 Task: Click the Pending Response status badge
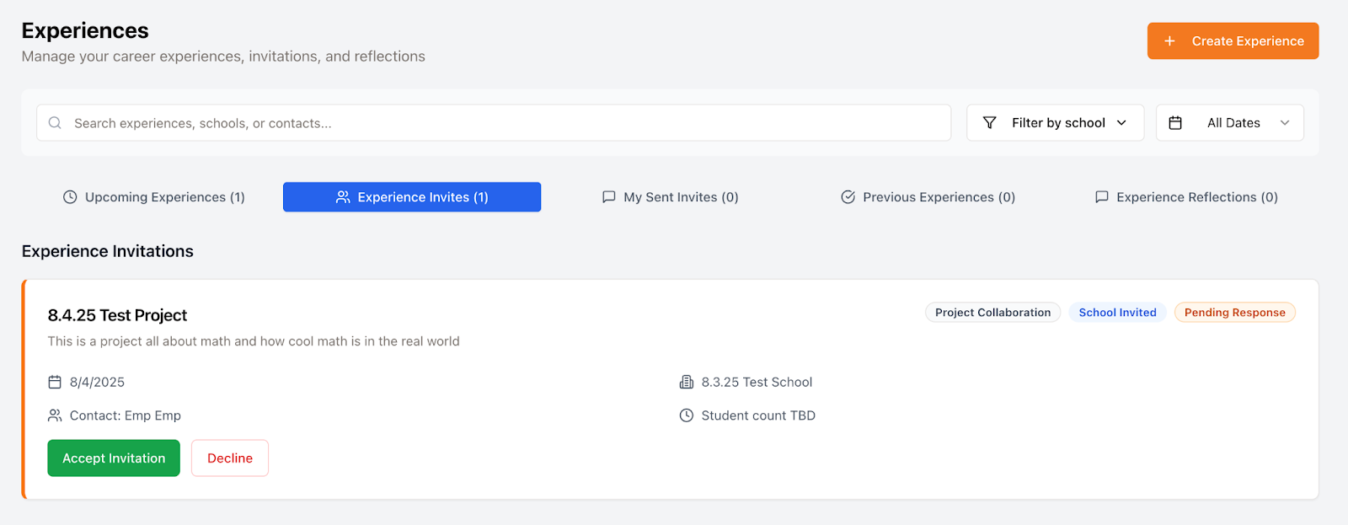tap(1234, 313)
